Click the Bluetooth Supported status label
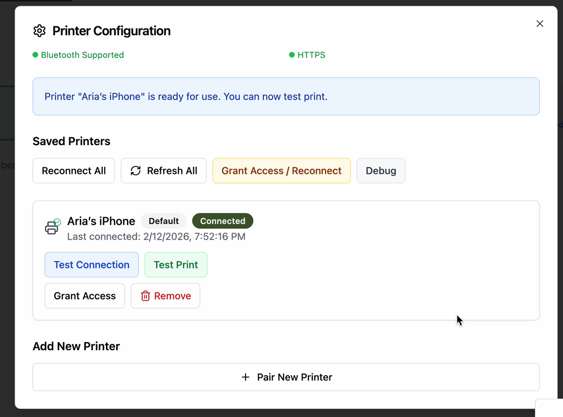Screen dimensions: 563x417 [82, 55]
